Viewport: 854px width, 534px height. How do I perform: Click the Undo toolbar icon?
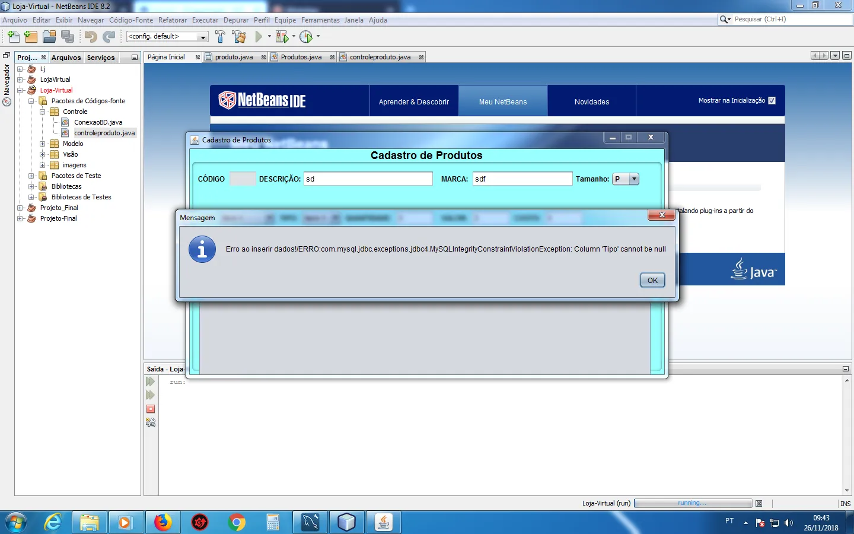(91, 37)
